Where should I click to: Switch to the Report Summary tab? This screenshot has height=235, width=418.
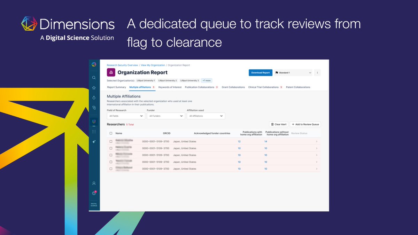coord(116,87)
